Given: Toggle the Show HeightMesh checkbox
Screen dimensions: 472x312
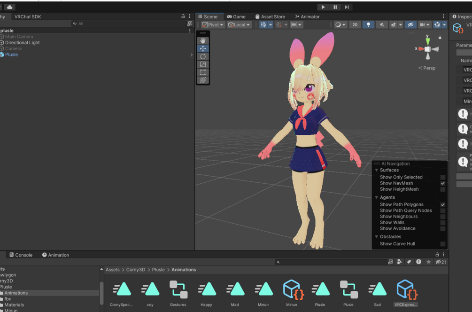Looking at the screenshot, I should [x=442, y=189].
